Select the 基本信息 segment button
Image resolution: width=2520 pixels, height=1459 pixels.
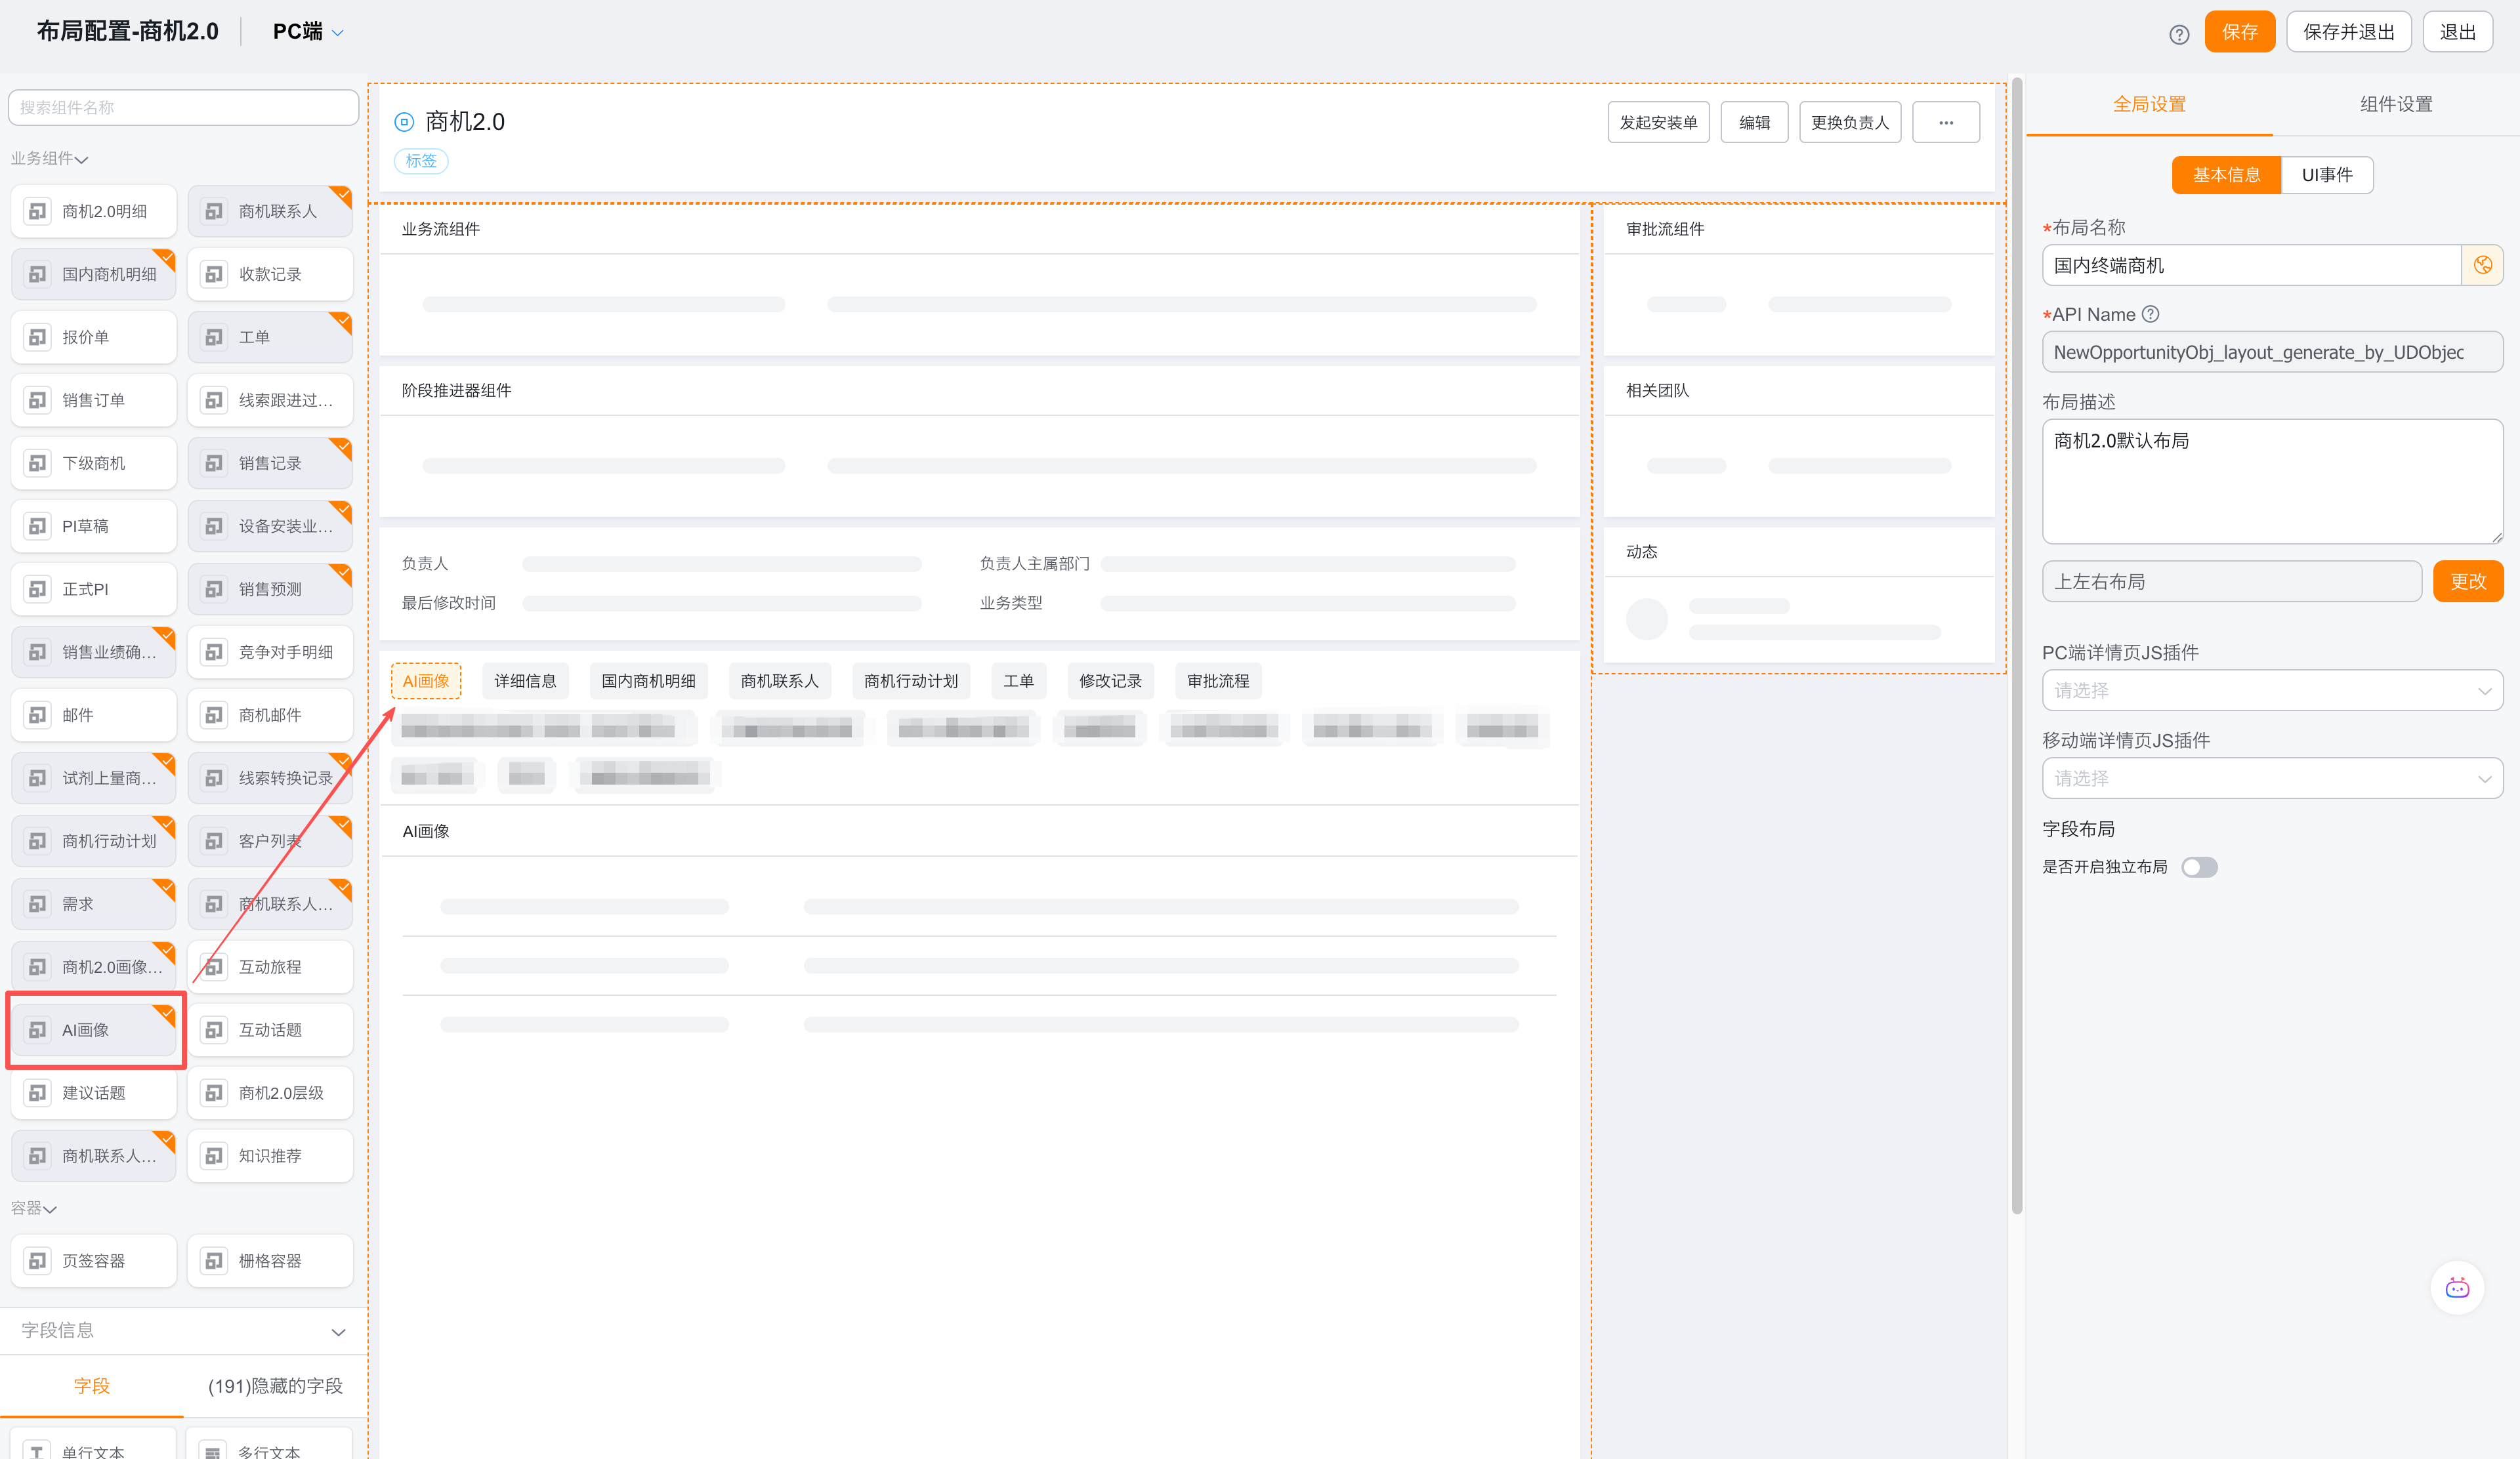[x=2226, y=175]
